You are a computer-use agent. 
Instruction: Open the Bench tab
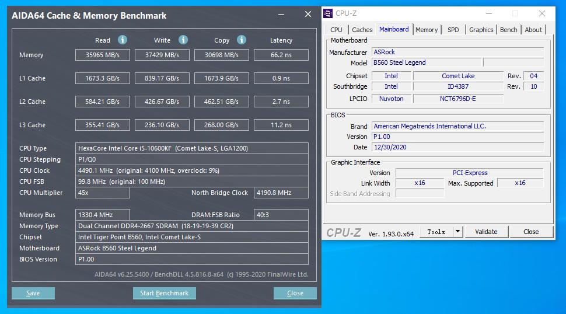point(508,30)
